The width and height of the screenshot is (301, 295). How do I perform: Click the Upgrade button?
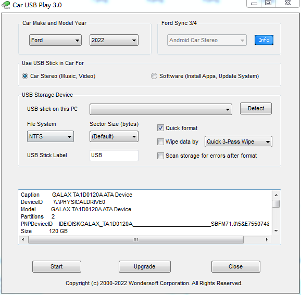tap(145, 266)
